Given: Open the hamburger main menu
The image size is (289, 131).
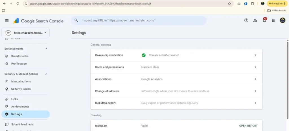Looking at the screenshot, I should coord(7,20).
